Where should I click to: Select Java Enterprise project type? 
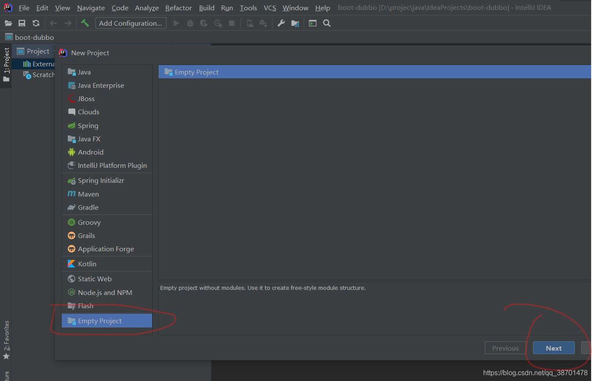pos(107,85)
